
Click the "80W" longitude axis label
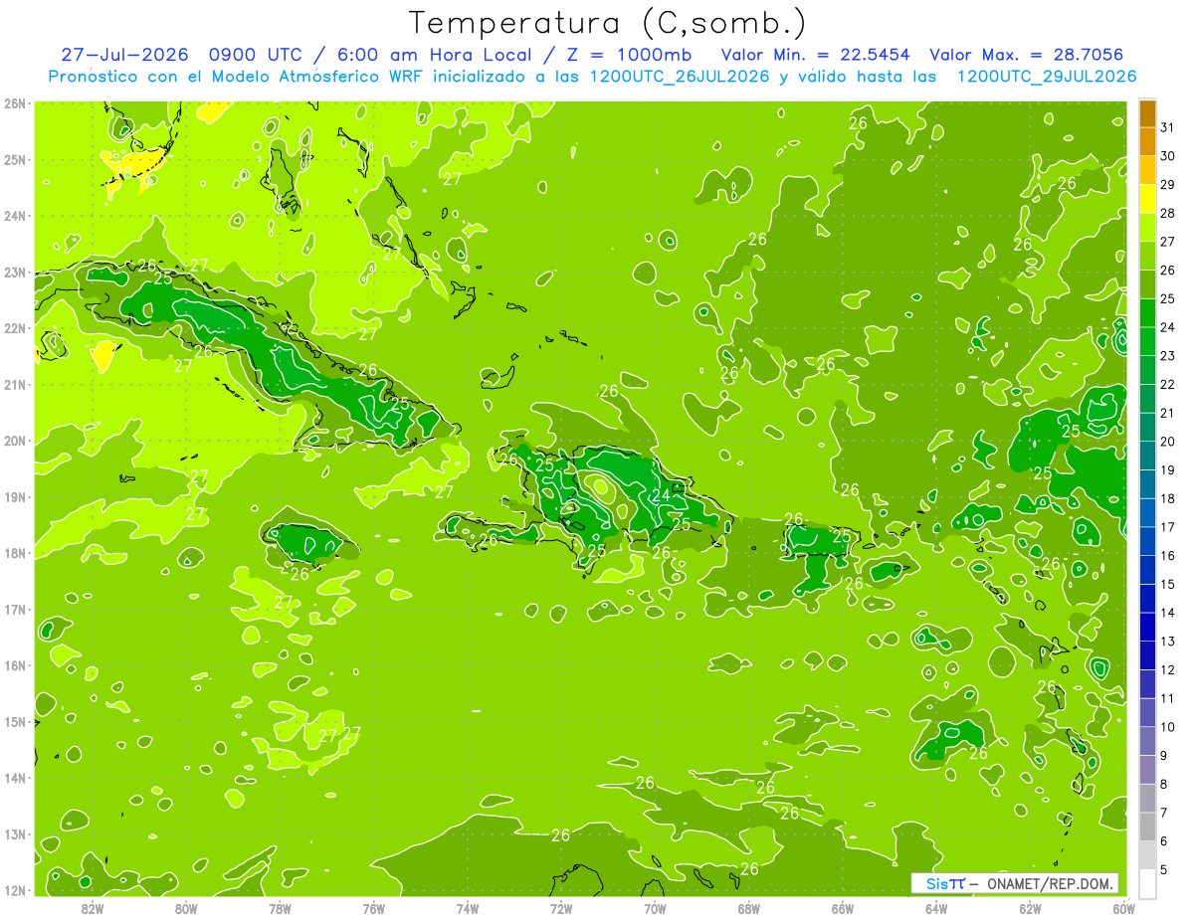(x=185, y=908)
